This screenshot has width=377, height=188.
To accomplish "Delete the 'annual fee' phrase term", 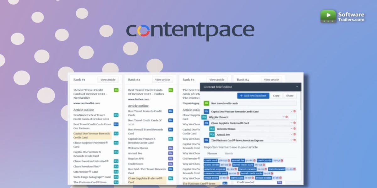I will 254,160.
